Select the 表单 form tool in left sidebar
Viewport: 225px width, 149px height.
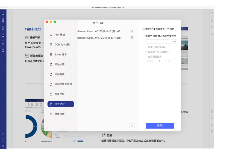[x=3, y=35]
